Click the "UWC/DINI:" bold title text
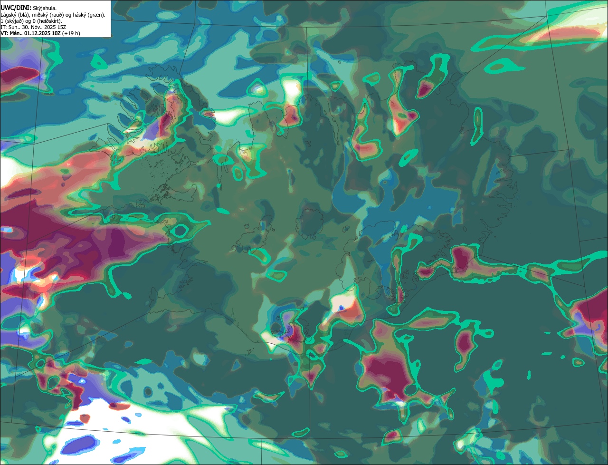608x465 pixels. [16, 8]
